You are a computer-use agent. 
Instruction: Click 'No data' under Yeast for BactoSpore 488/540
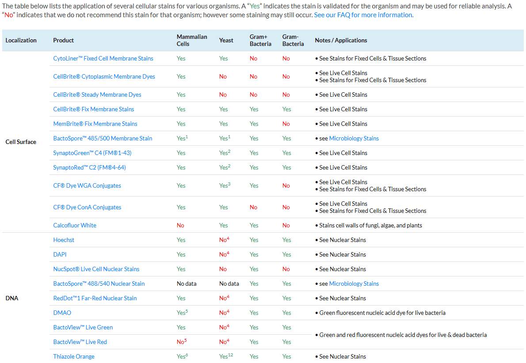click(229, 284)
